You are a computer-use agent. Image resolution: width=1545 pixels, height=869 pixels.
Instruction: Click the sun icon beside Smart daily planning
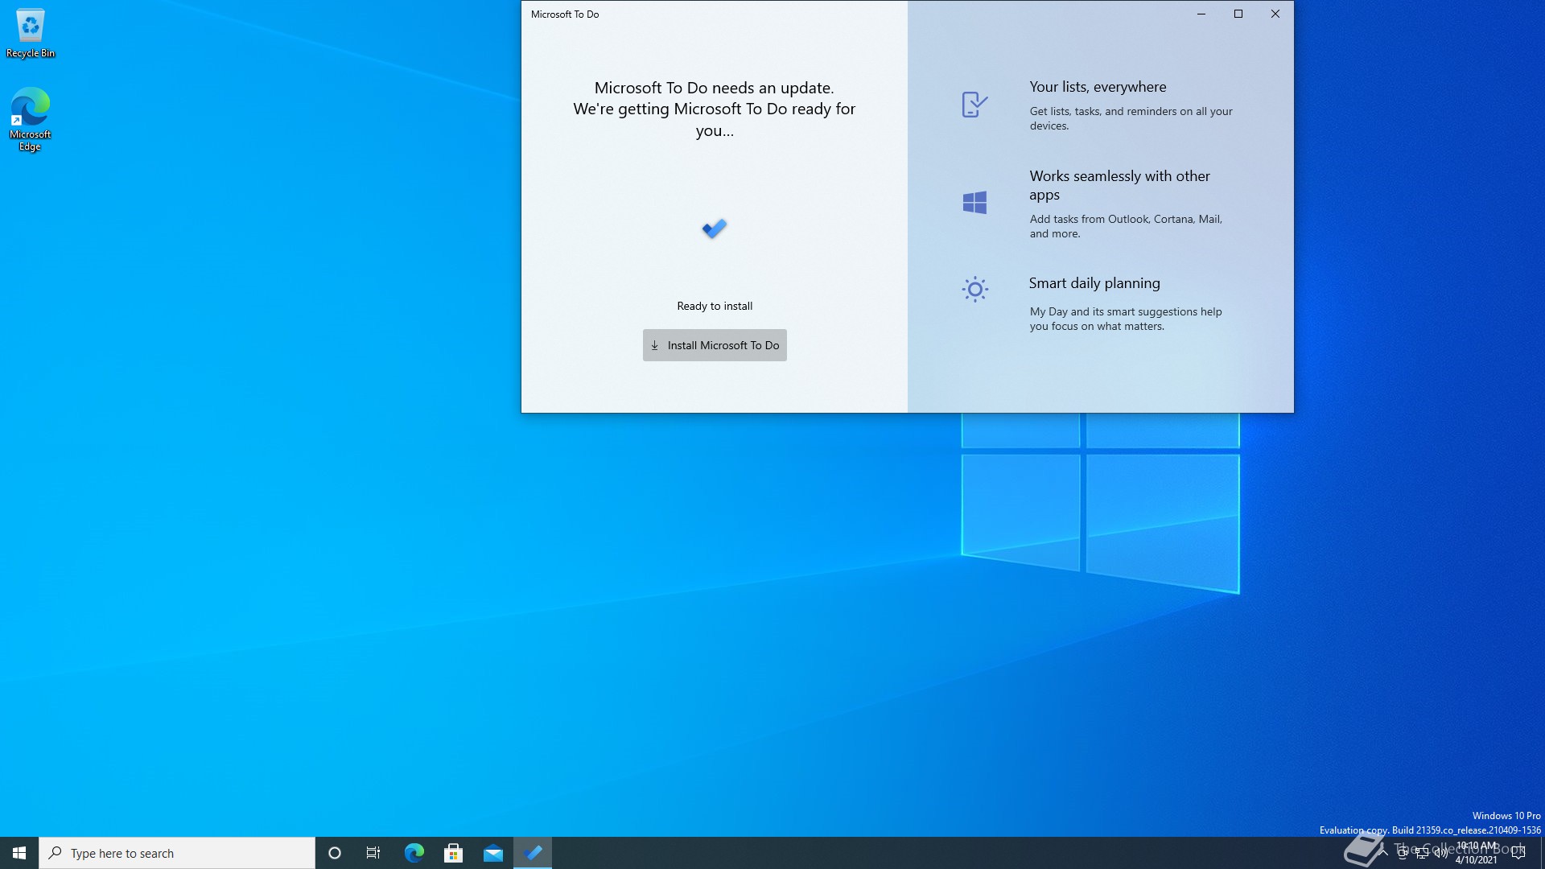(x=974, y=290)
